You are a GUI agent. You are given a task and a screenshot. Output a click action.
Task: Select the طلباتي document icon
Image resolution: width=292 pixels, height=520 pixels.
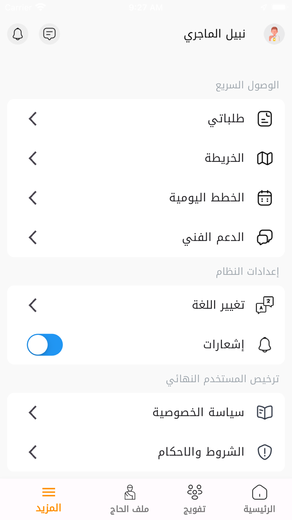click(x=265, y=119)
